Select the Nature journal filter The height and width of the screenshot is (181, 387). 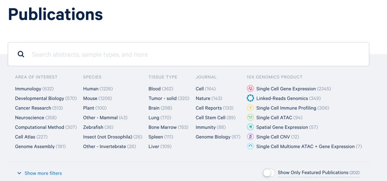(203, 98)
